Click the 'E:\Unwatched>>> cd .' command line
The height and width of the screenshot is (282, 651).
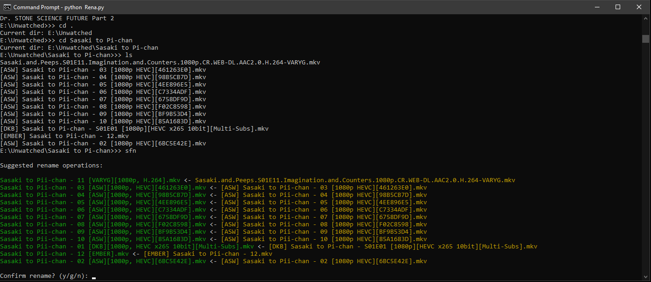(x=37, y=26)
